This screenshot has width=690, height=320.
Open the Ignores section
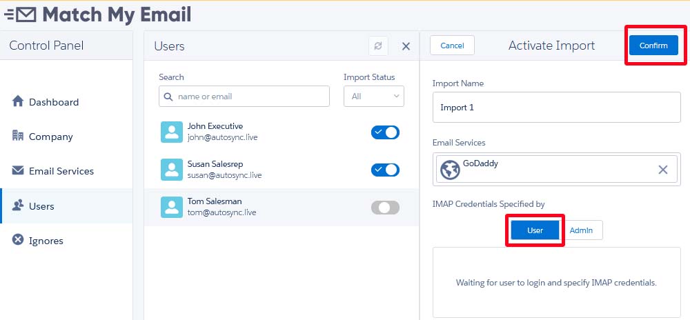point(46,241)
